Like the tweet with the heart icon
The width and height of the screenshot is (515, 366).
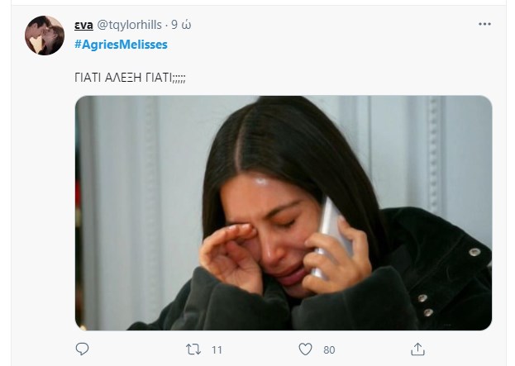point(306,349)
